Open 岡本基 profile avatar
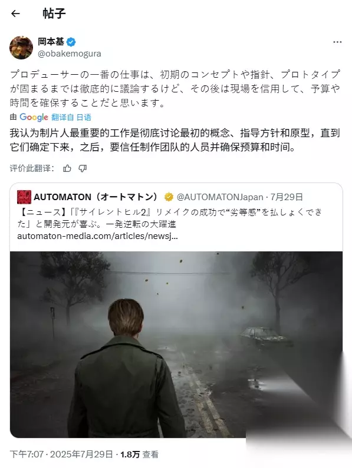This screenshot has width=352, height=468. click(21, 48)
